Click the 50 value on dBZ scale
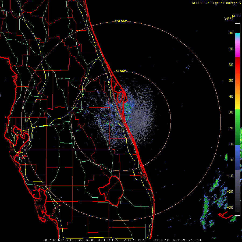242x242 pixels. click(x=231, y=81)
